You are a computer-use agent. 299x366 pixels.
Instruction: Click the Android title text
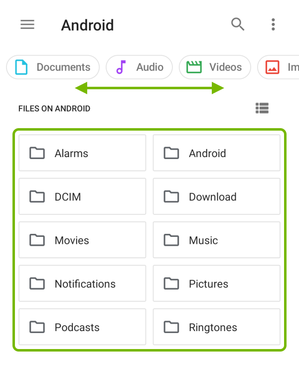click(88, 25)
